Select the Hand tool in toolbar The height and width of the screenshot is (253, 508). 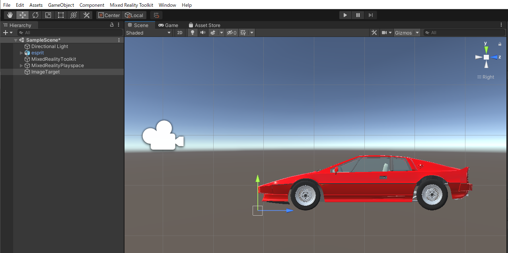10,15
